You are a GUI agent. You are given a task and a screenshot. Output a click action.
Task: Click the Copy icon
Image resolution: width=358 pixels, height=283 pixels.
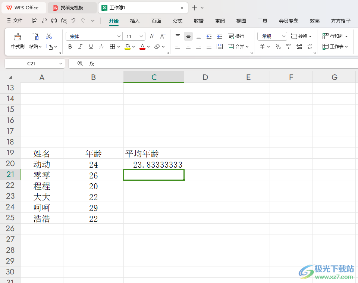(x=50, y=47)
